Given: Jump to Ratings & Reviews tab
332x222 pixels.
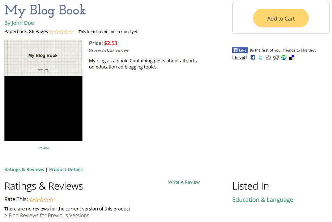Looking at the screenshot, I should pos(24,169).
